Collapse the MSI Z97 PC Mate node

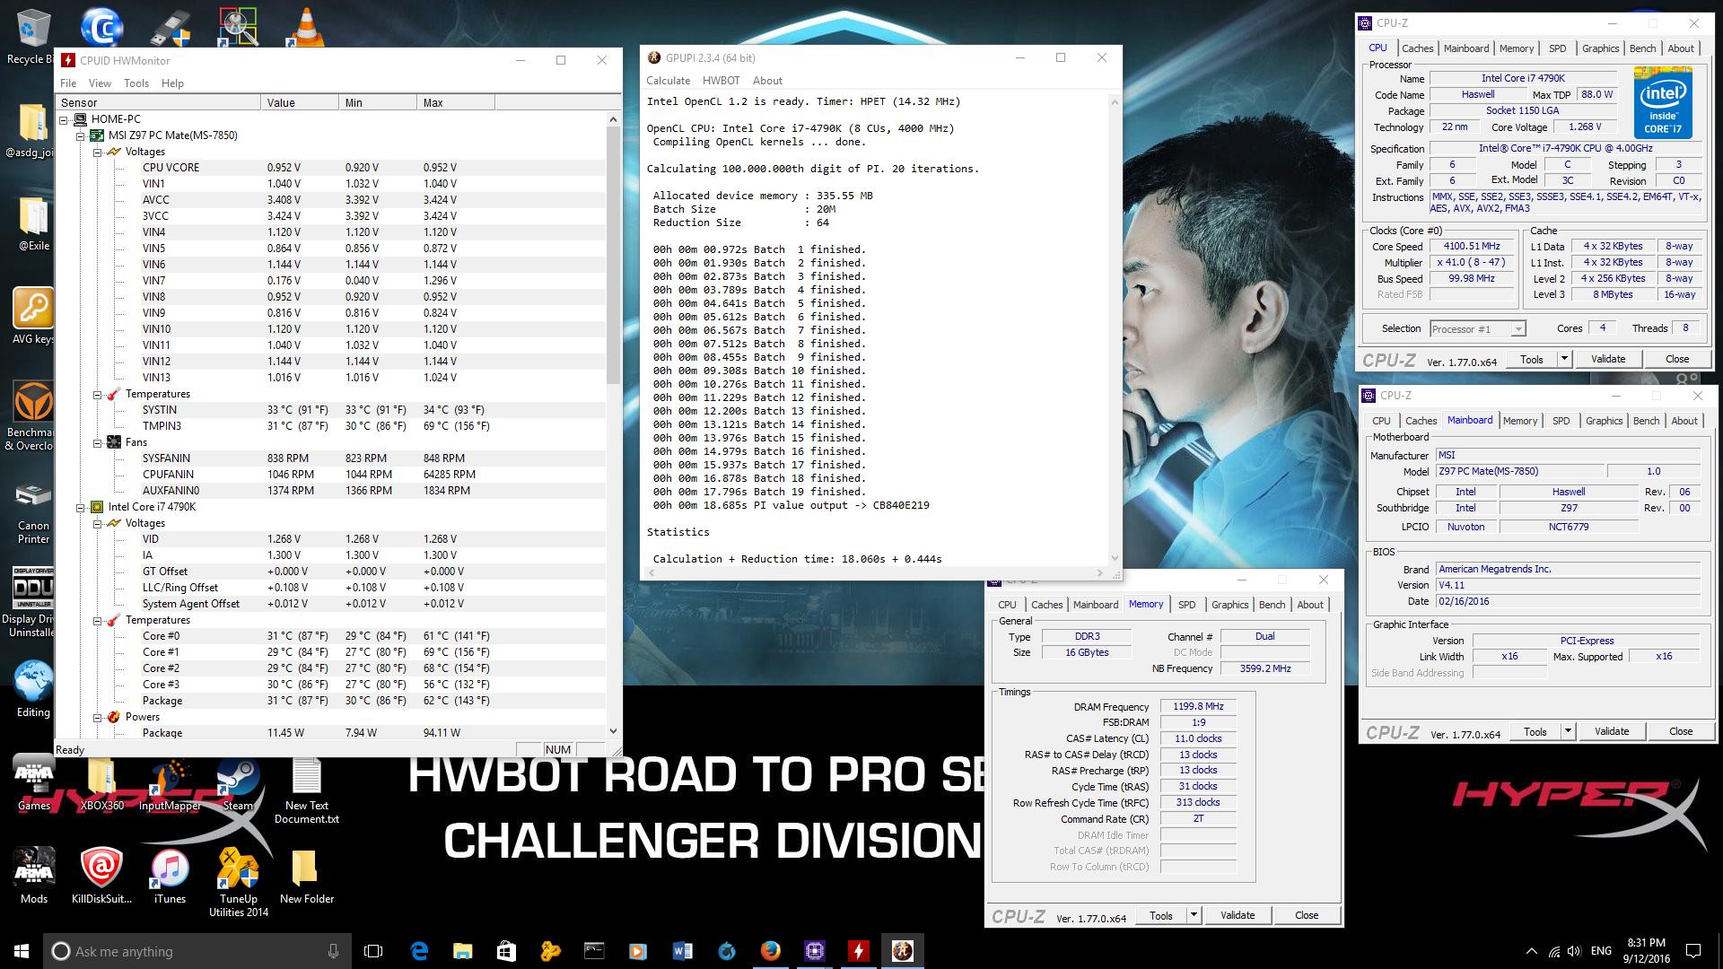click(x=80, y=135)
